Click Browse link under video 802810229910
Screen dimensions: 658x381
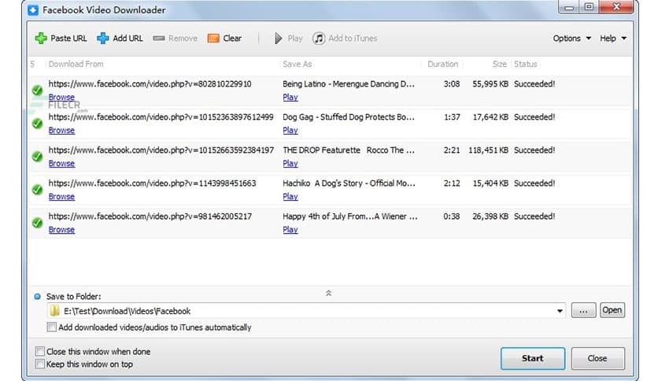click(x=61, y=97)
